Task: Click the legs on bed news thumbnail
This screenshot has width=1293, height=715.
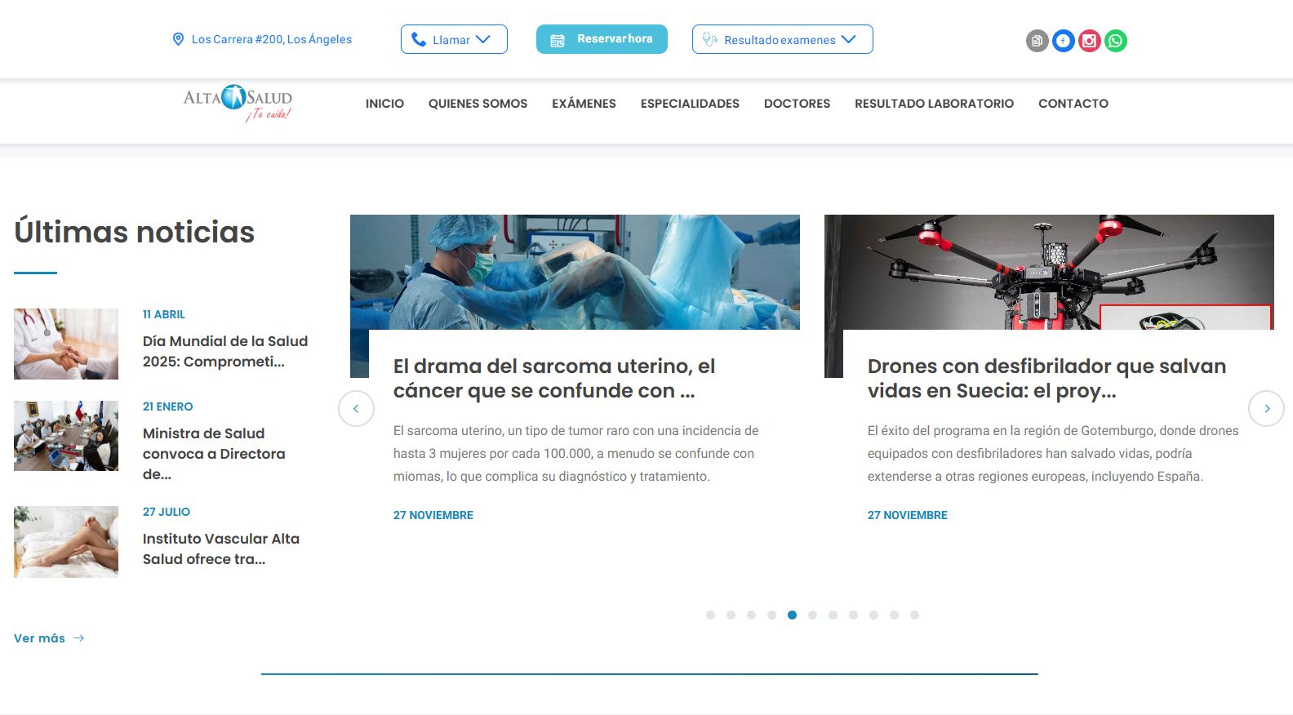Action: point(66,542)
